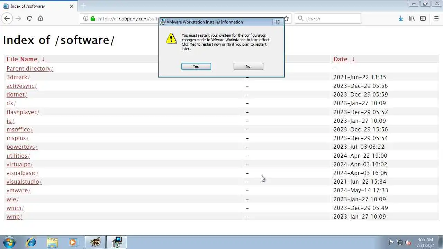Click the 'Index of /software/' page heading
Viewport: 443px width, 249px height.
click(x=58, y=40)
